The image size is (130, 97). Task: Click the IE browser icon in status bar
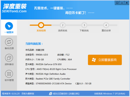(x=50, y=94)
